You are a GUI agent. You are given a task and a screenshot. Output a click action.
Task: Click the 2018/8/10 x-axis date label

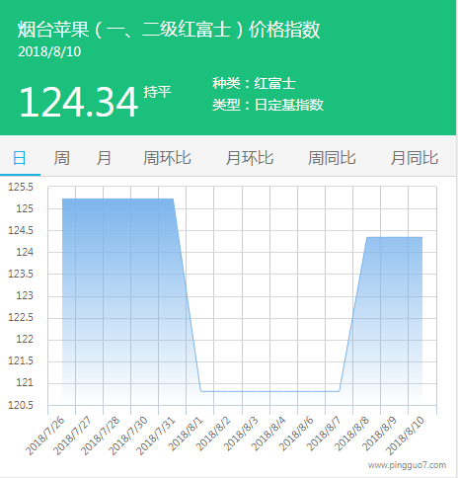pyautogui.click(x=405, y=436)
